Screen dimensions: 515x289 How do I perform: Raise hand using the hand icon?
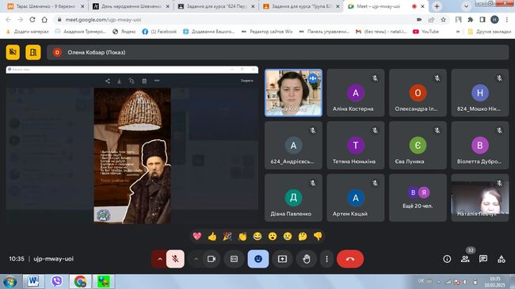tap(307, 259)
